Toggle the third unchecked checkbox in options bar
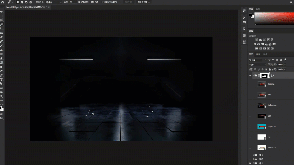 tap(102, 2)
